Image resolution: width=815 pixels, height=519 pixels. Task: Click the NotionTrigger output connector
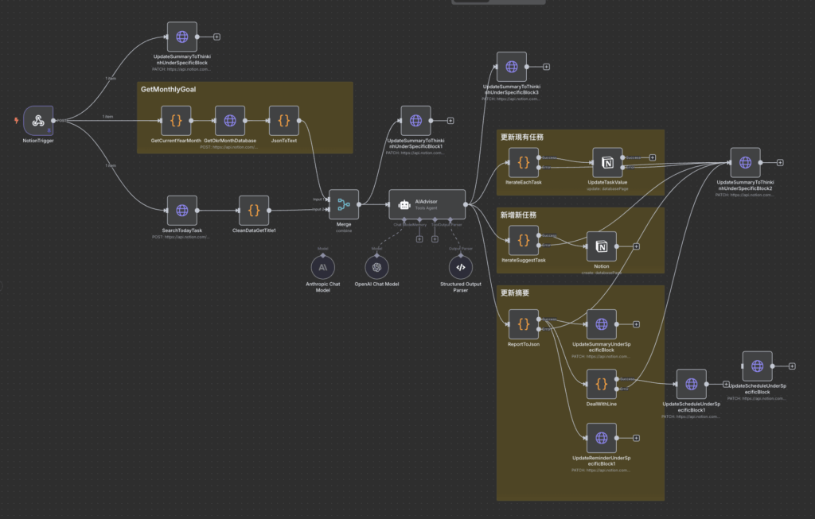tap(53, 121)
